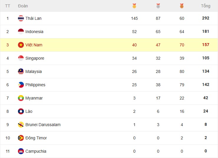Open the Thái Lan team link
Viewport: 218px width, 158px height.
pos(33,18)
